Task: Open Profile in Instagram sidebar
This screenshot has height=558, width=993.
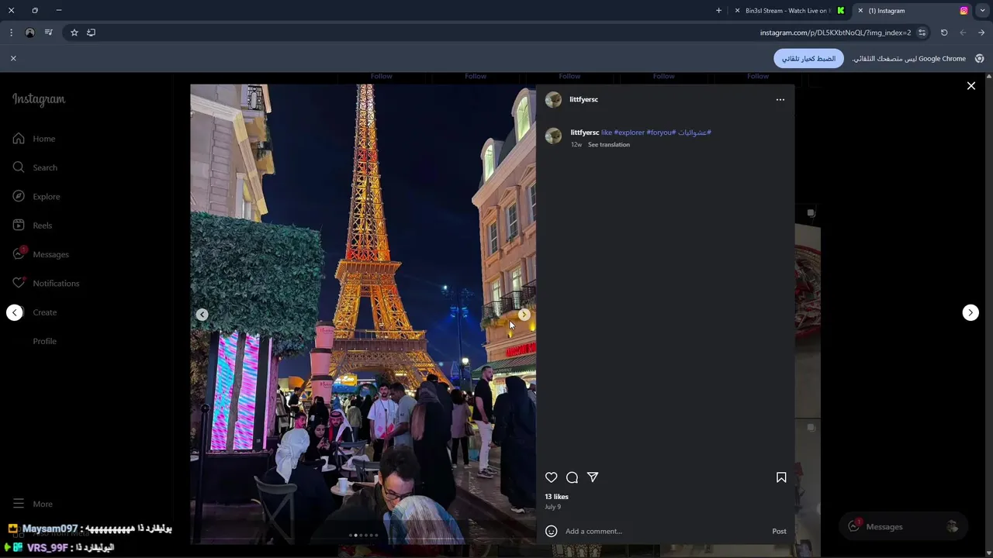Action: [x=44, y=341]
